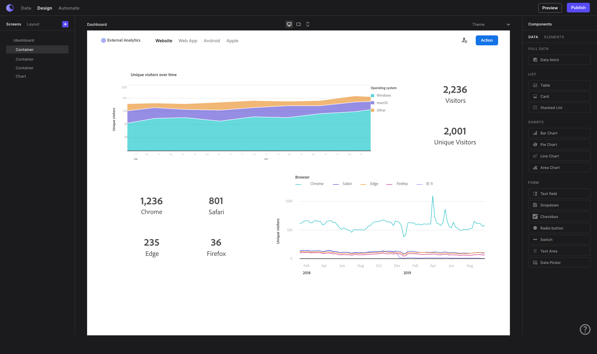Viewport: 597px width, 354px height.
Task: Open the Elements tab in Components panel
Action: (x=554, y=37)
